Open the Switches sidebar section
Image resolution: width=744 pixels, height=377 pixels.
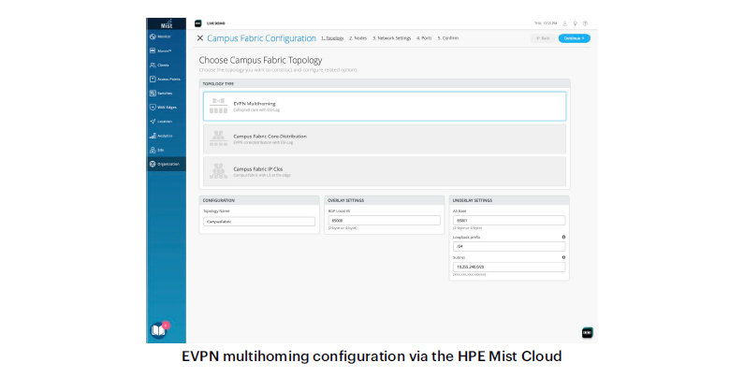click(x=166, y=94)
